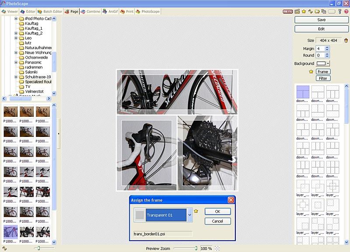Click the folder tree scroll-up arrow
350x252 pixels.
point(54,18)
